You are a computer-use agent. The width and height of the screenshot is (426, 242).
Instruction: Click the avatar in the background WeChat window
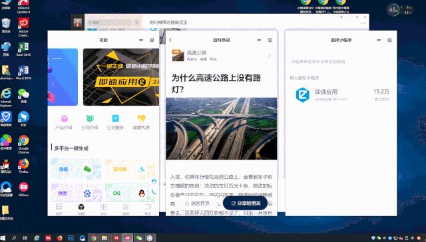(x=77, y=23)
